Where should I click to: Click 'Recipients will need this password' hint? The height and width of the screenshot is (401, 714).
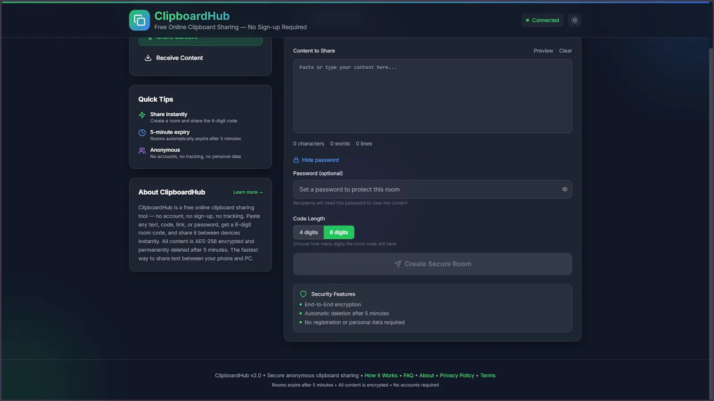click(350, 203)
